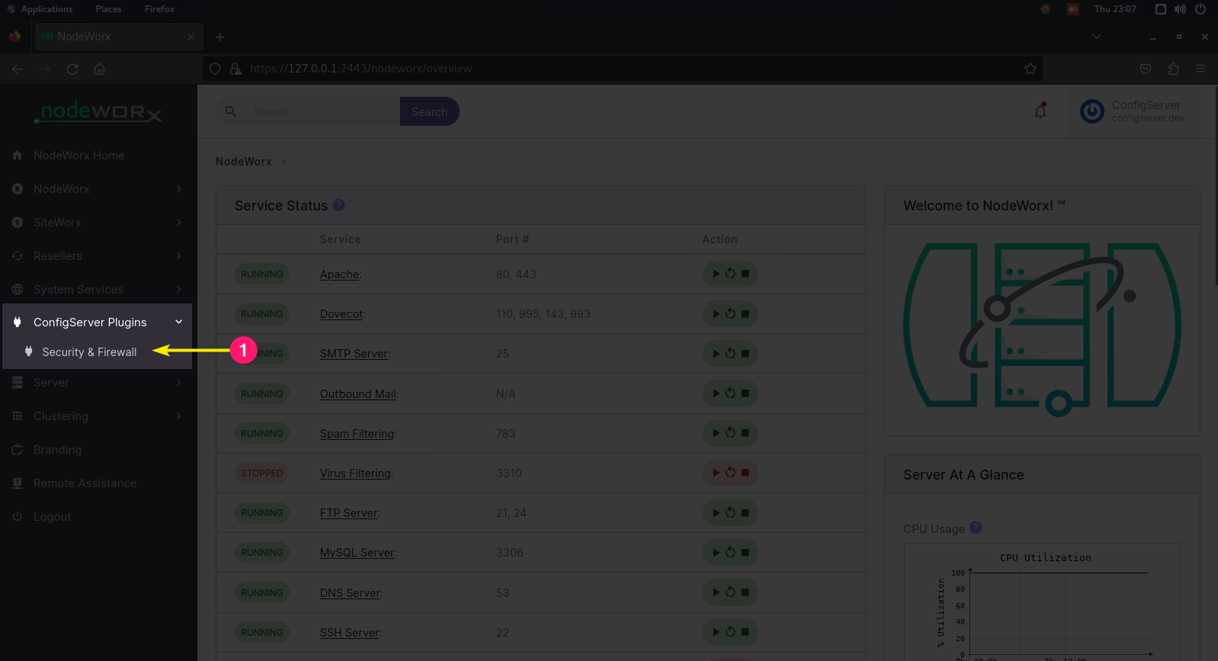Start the SSH Server service

[716, 632]
